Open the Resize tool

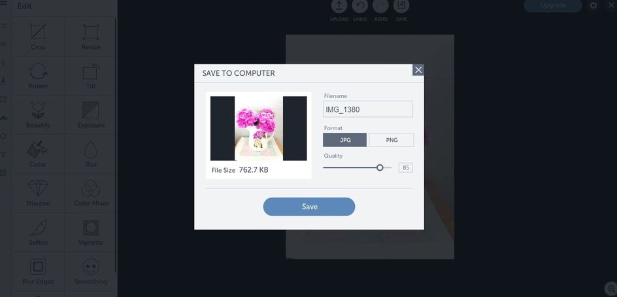(91, 32)
